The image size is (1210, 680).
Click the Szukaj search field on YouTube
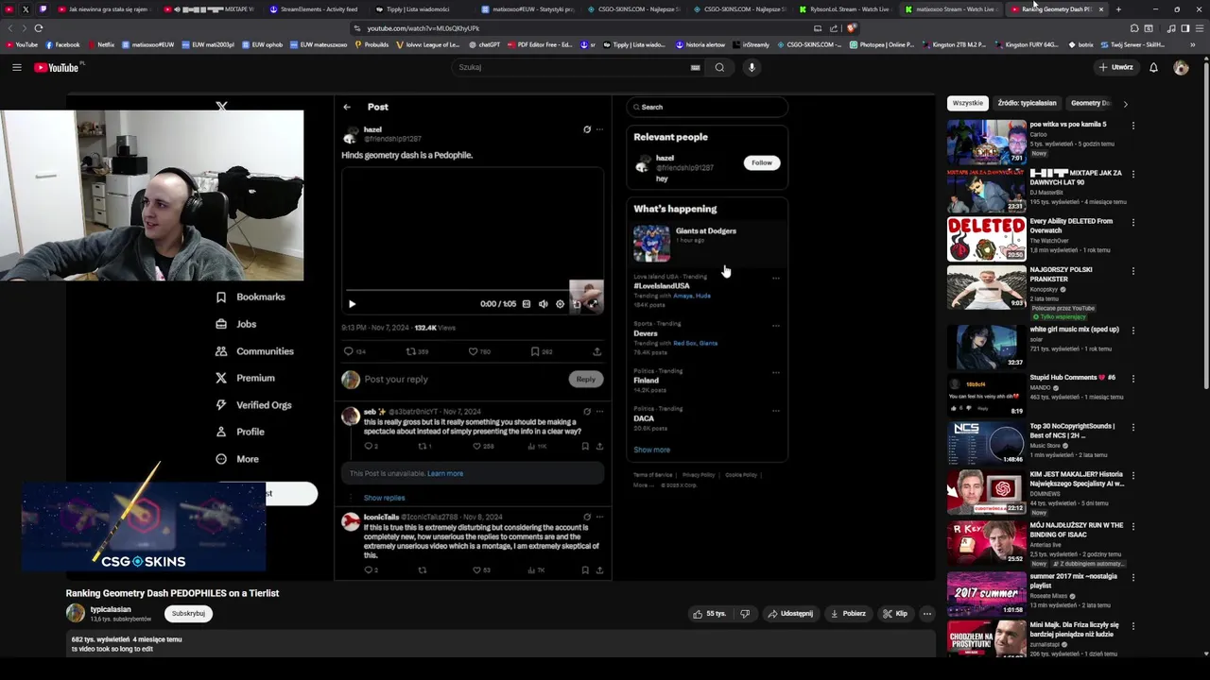click(572, 67)
